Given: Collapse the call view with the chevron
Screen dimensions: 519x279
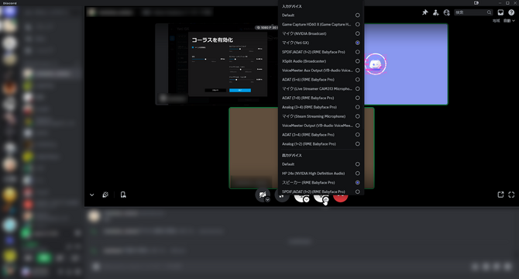Looking at the screenshot, I should point(91,195).
